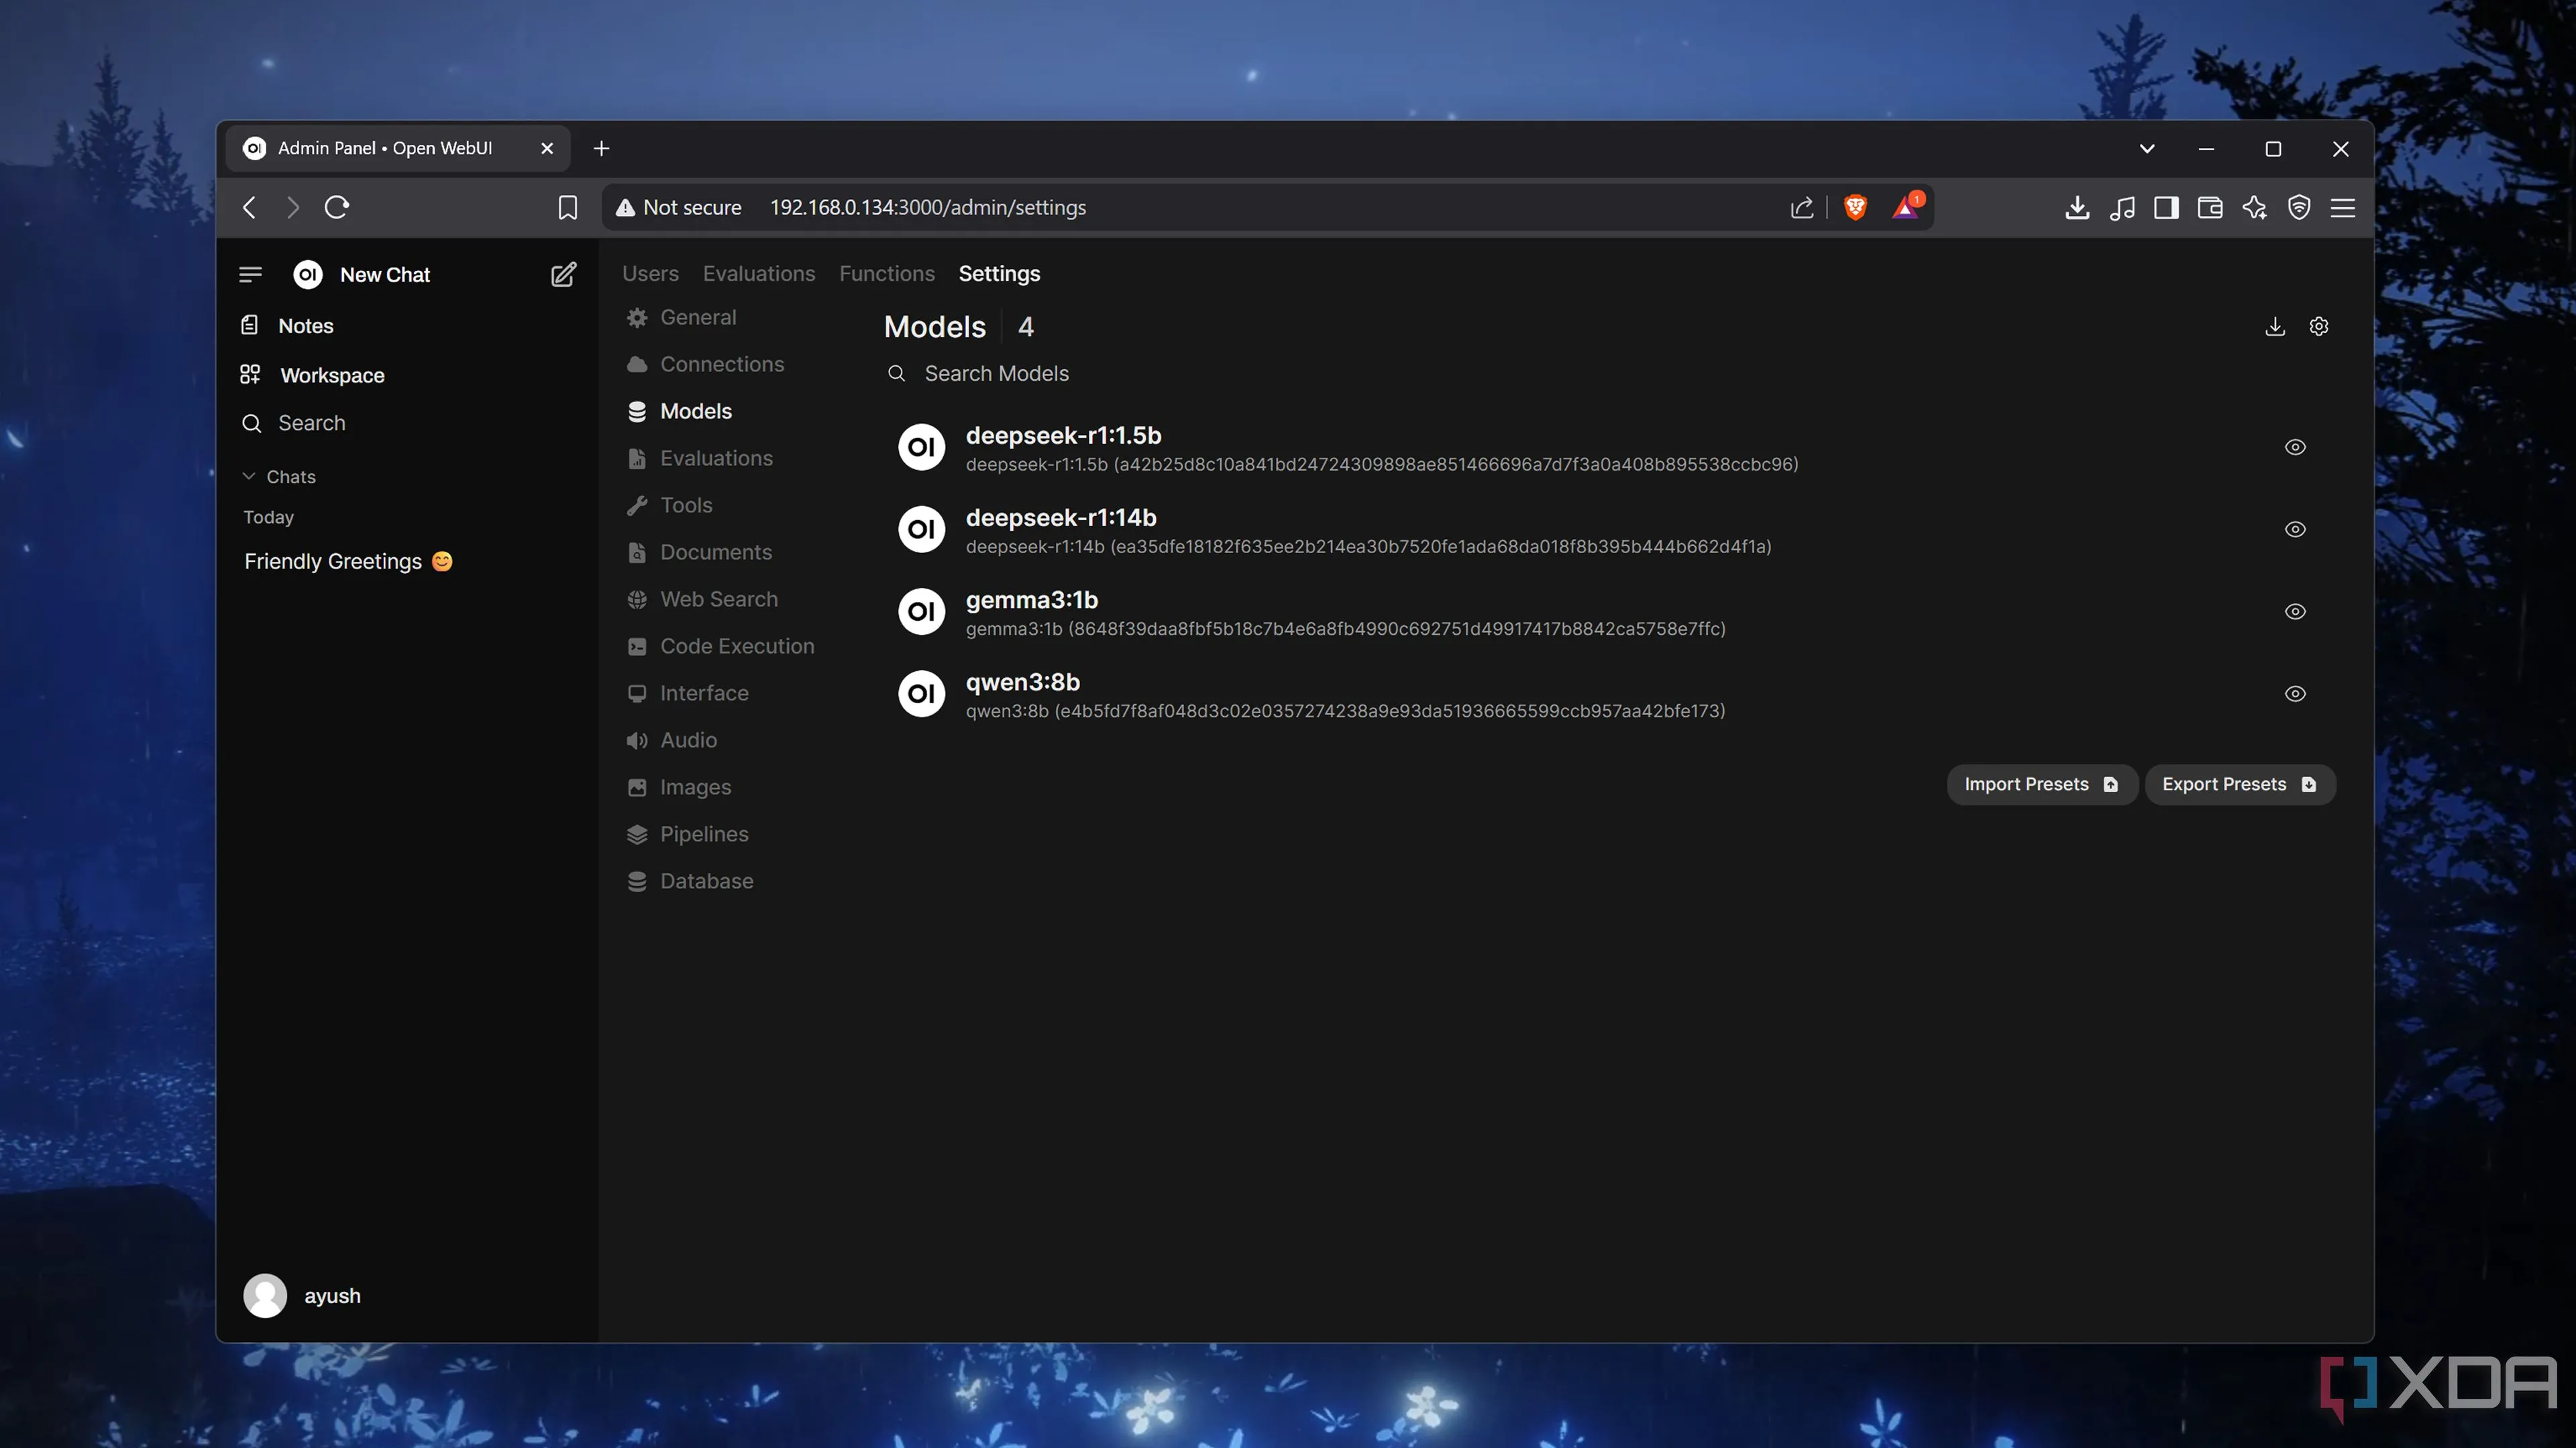The image size is (2576, 1448).
Task: Click the models download icon
Action: [x=2274, y=326]
